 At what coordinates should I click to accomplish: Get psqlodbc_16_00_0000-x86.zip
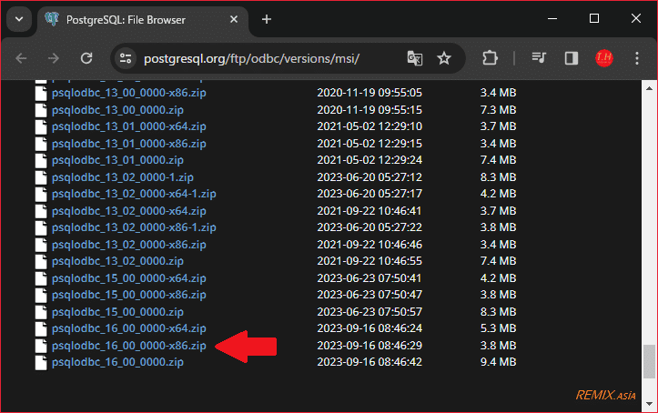(x=129, y=346)
